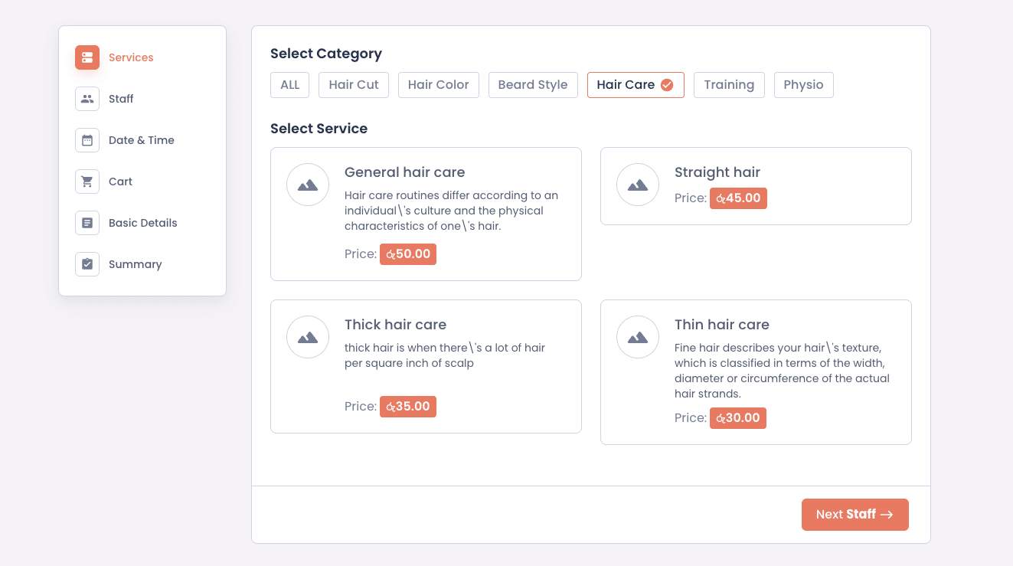This screenshot has height=566, width=1013.
Task: Go to the Cart step label
Action: [x=120, y=182]
